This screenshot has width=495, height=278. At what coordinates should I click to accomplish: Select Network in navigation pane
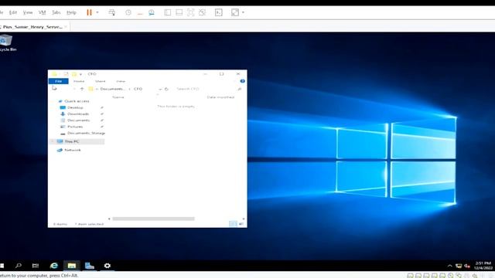72,150
